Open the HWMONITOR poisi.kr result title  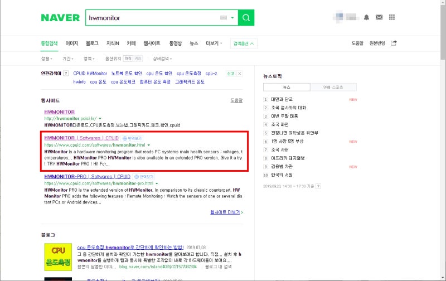[60, 112]
